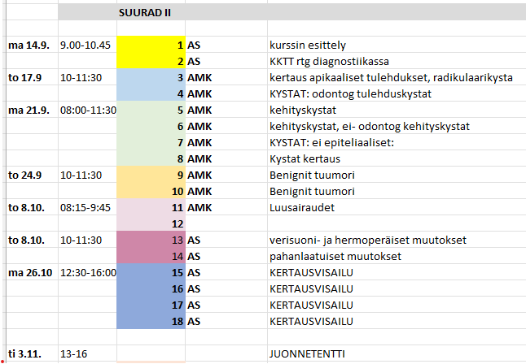This screenshot has height=364, width=526.
Task: Select the cell KKTT rtg diagnostiikassa
Action: pos(397,61)
